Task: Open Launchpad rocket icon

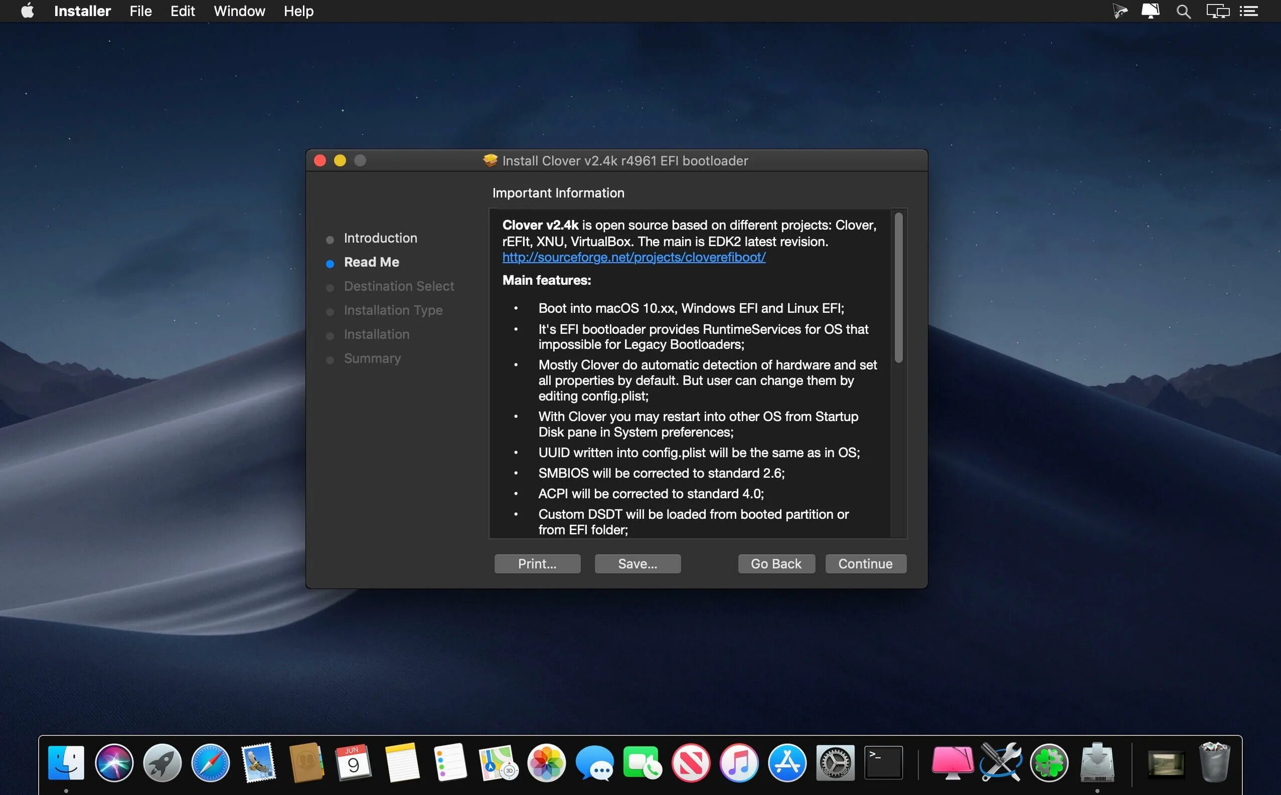Action: point(163,763)
